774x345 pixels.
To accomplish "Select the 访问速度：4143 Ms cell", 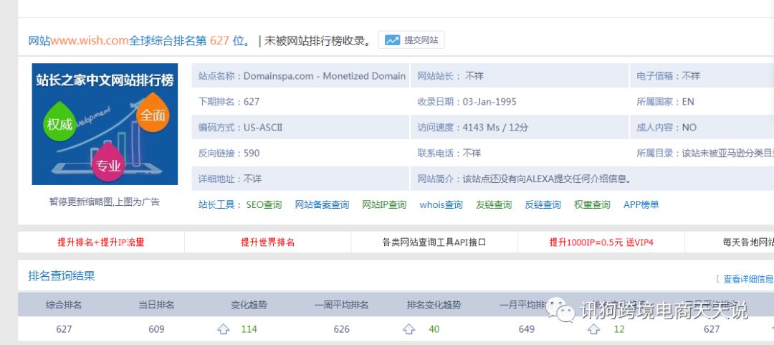I will 520,127.
